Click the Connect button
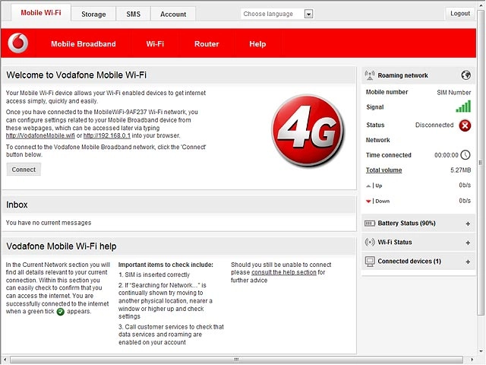The image size is (486, 365). click(x=24, y=170)
